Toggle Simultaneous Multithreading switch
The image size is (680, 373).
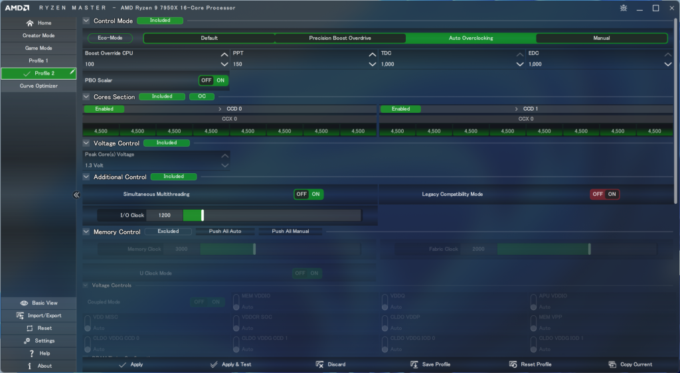(309, 194)
